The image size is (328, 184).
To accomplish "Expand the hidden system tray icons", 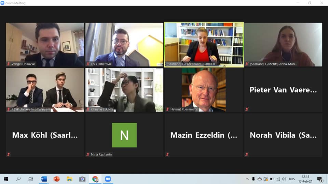I will (247, 179).
